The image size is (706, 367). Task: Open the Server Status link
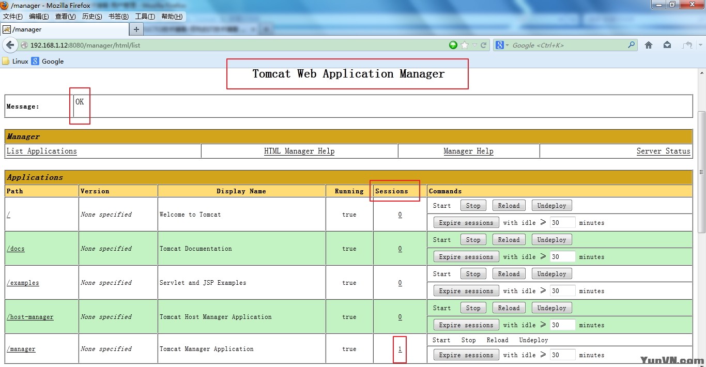point(664,151)
